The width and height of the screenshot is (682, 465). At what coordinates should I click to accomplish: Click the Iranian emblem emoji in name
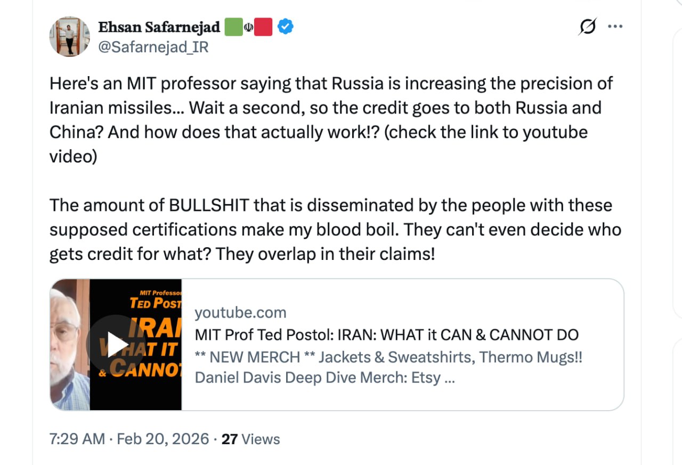[248, 27]
